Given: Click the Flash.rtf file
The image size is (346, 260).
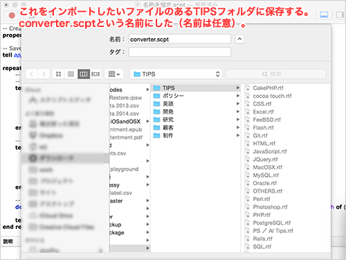Looking at the screenshot, I should coord(263,128).
